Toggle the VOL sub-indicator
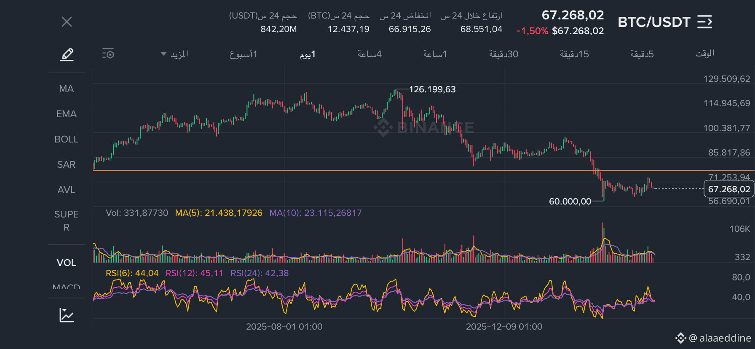Viewport: 755px width, 349px height. (x=67, y=263)
